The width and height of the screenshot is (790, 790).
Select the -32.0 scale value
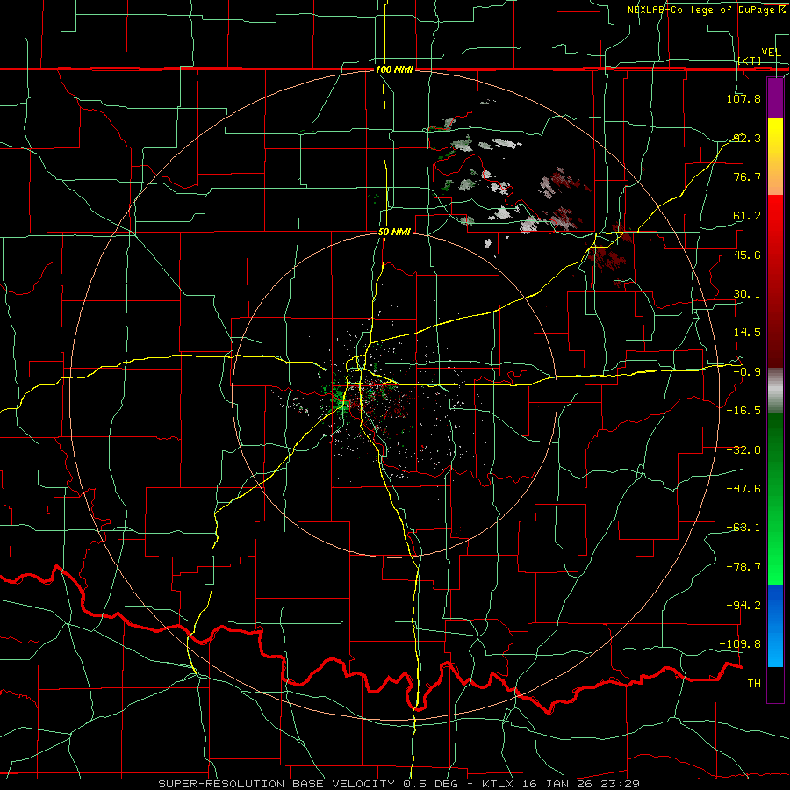pyautogui.click(x=743, y=450)
